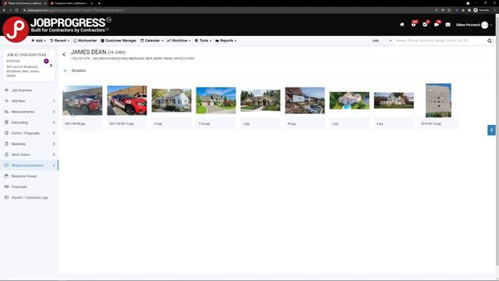This screenshot has height=281, width=499.
Task: Select Work Orders in sidebar
Action: point(30,155)
